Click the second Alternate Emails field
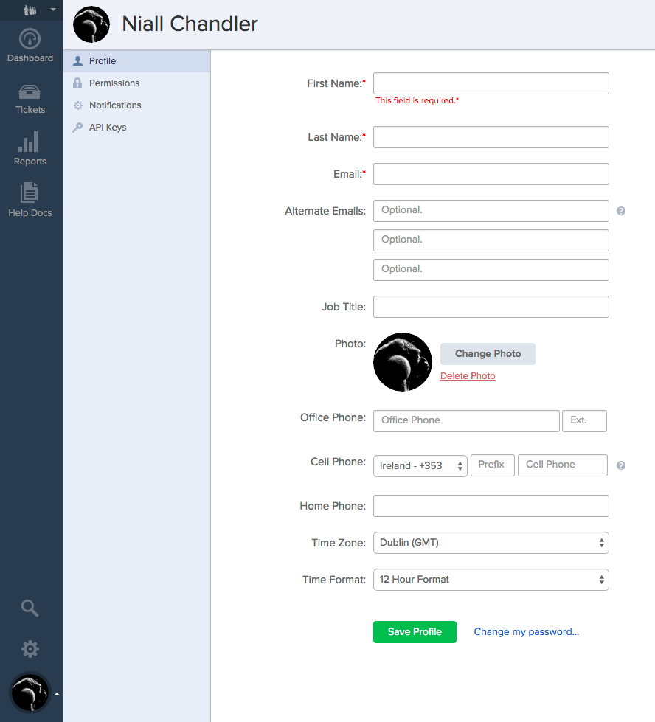Image resolution: width=655 pixels, height=722 pixels. click(x=491, y=240)
